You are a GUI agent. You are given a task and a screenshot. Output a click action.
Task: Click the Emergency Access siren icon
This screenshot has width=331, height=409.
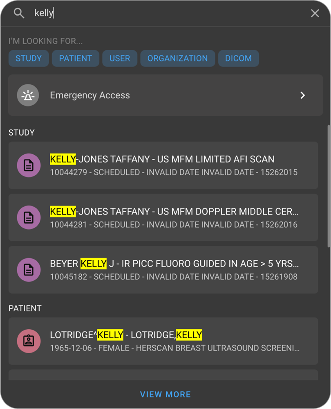click(x=28, y=95)
